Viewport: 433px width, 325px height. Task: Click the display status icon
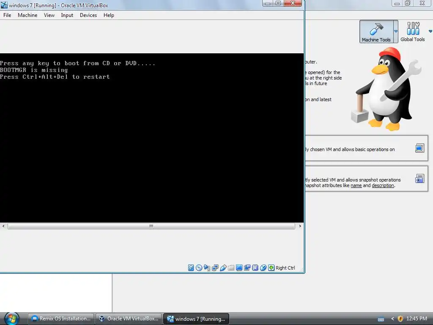[239, 267]
